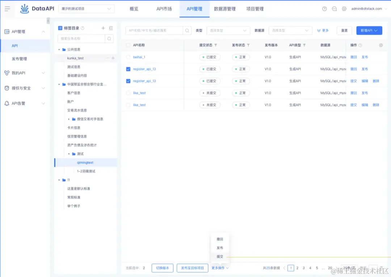Open the 新增API dropdown button
This screenshot has height=277, width=391.
[x=369, y=30]
